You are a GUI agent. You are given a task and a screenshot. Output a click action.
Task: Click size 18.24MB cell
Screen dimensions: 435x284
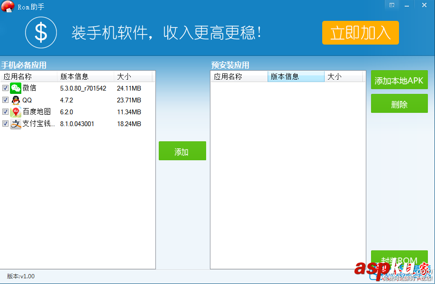point(129,124)
